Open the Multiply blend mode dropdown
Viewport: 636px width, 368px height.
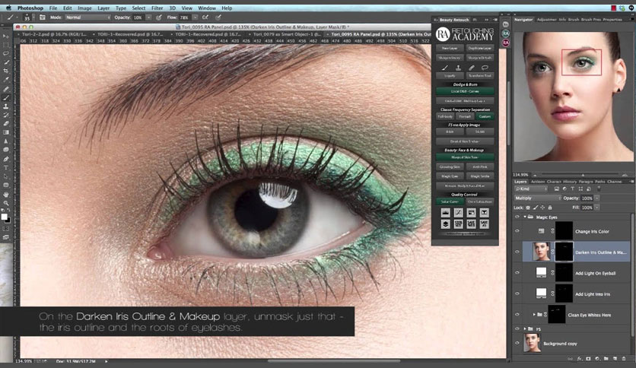click(x=537, y=198)
